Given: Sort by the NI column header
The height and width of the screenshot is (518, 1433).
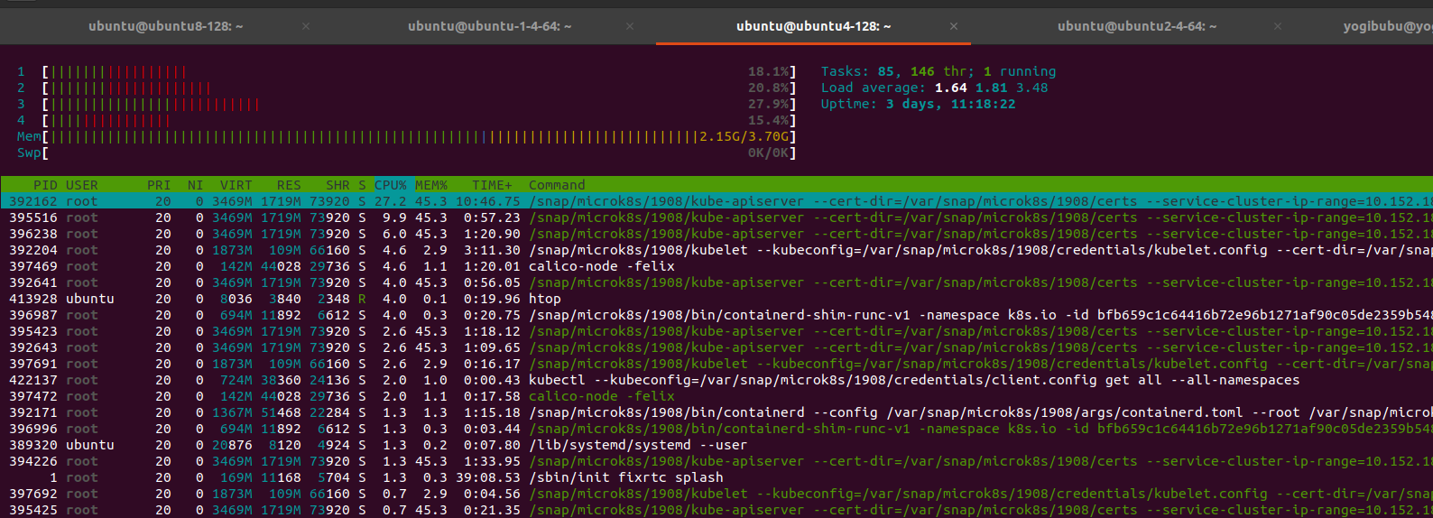Looking at the screenshot, I should point(195,185).
